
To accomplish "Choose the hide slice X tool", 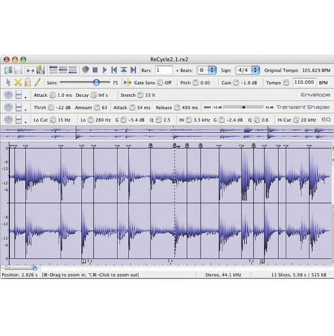I will click(x=18, y=82).
